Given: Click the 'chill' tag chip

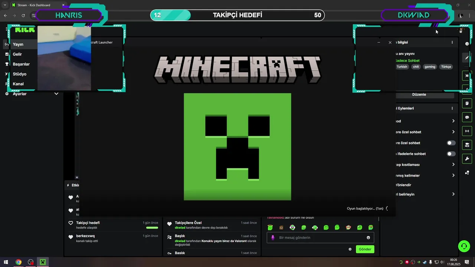Looking at the screenshot, I should click(x=416, y=67).
